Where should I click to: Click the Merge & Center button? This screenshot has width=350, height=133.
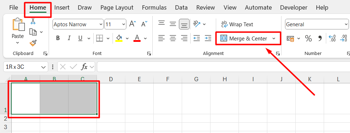pyautogui.click(x=244, y=39)
